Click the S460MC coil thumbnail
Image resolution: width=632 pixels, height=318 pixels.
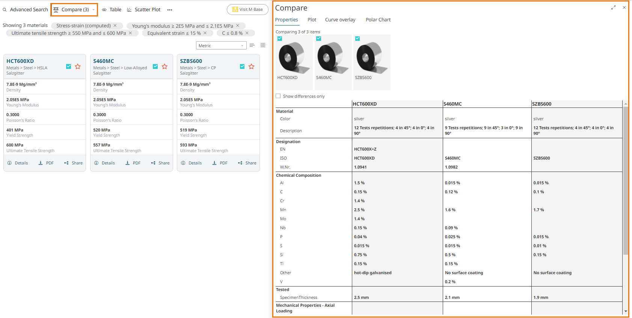pos(333,58)
